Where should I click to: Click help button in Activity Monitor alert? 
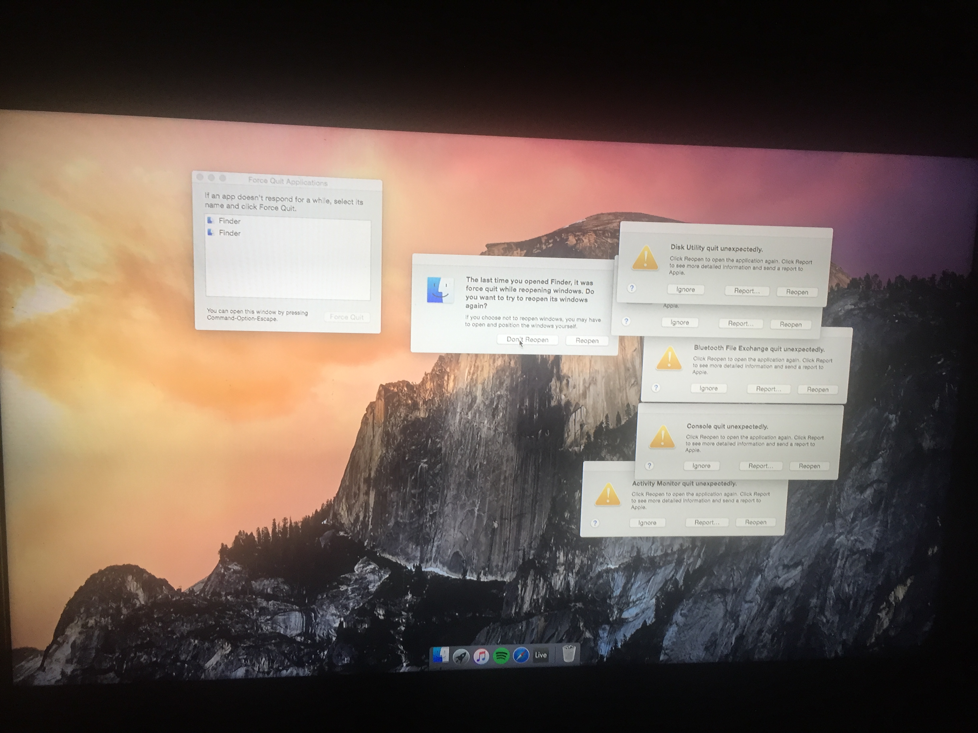[595, 523]
